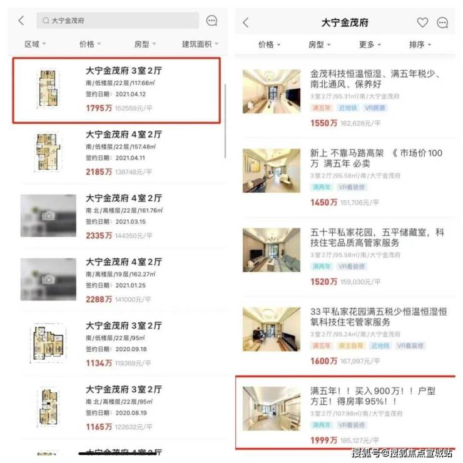463x463 pixels.
Task: Favorite 大宁金茂府 with the heart icon
Action: pyautogui.click(x=422, y=23)
